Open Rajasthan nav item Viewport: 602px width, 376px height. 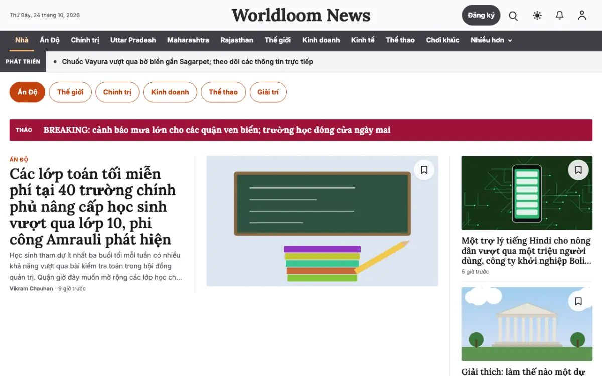(x=237, y=40)
